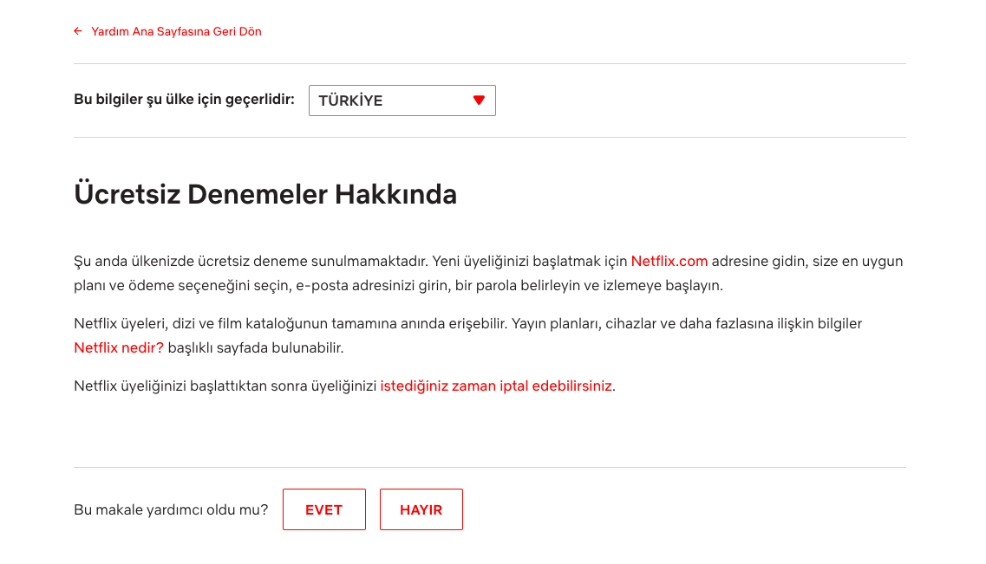Image resolution: width=986 pixels, height=564 pixels.
Task: Click the divider line above the feedback question
Action: coord(489,468)
